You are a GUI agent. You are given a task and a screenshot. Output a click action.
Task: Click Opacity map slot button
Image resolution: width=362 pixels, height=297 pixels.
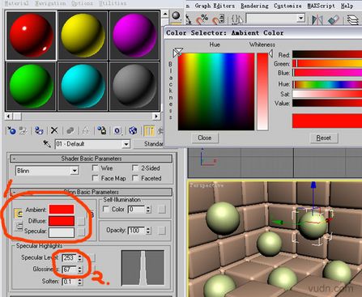click(x=162, y=231)
